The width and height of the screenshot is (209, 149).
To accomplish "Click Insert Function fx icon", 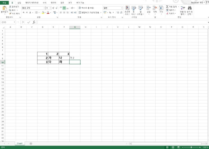I will 34,22.
